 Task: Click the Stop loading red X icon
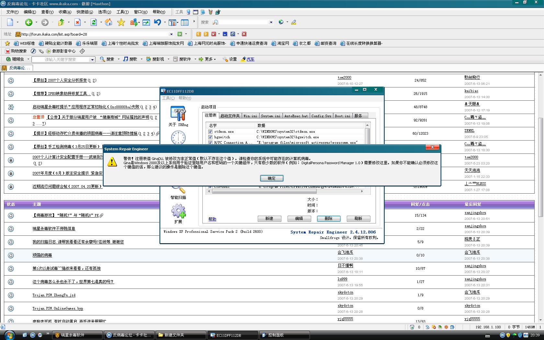click(77, 22)
